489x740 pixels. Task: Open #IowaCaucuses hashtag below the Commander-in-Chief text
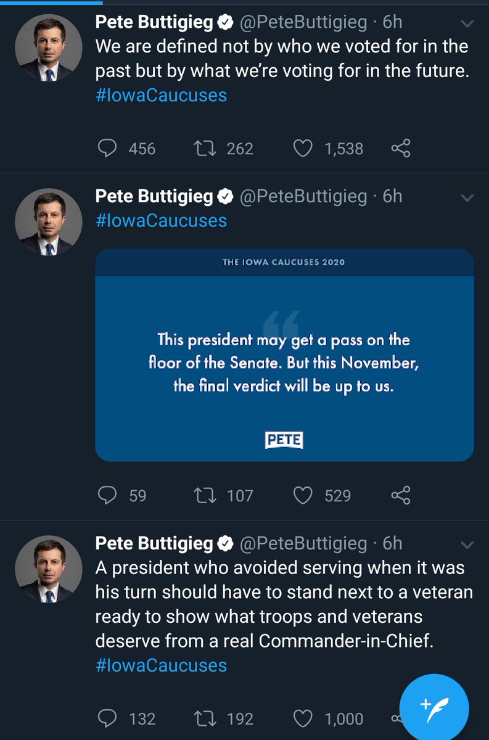tap(161, 665)
